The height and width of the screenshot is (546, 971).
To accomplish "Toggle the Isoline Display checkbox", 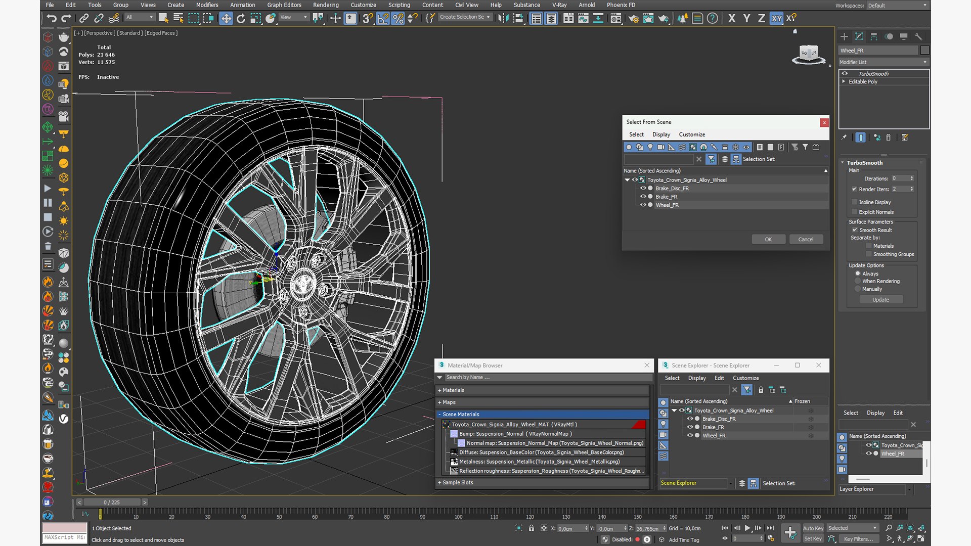I will (x=855, y=202).
